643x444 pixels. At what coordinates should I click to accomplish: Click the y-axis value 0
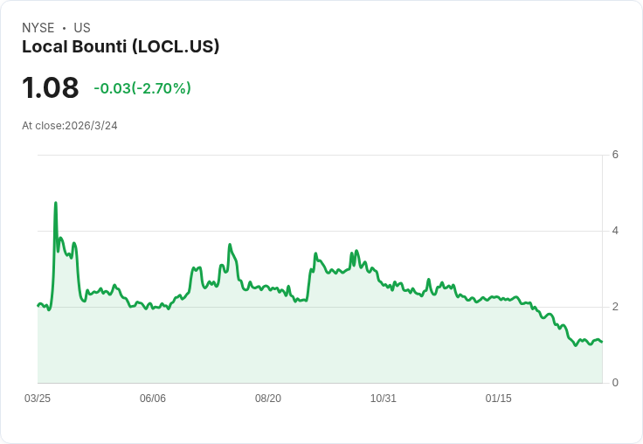(x=616, y=383)
